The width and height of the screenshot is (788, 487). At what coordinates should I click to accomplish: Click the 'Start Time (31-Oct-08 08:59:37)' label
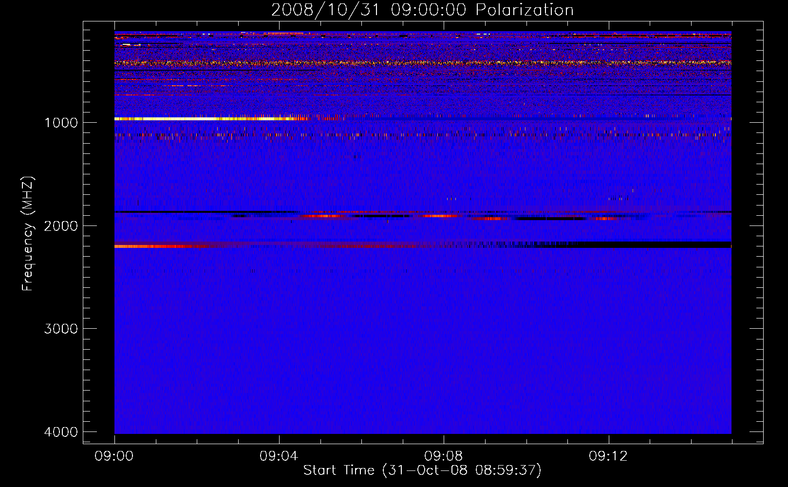click(422, 470)
